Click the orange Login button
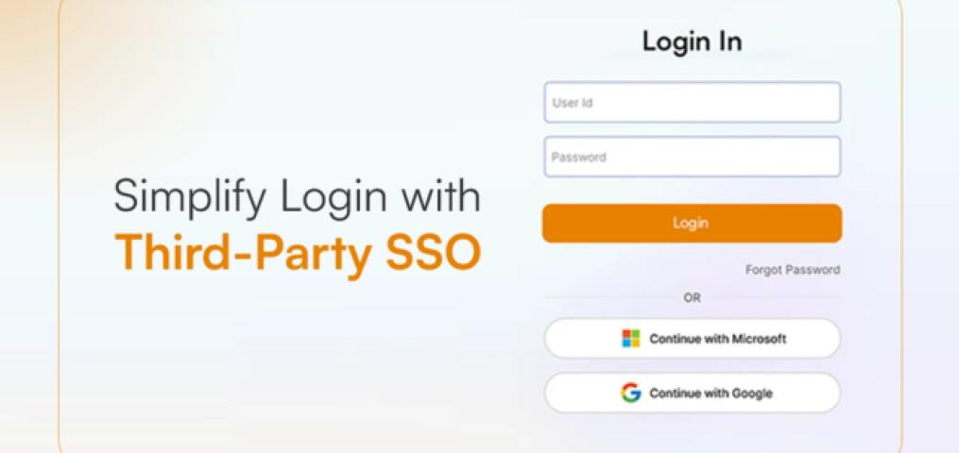959x453 pixels. [692, 224]
